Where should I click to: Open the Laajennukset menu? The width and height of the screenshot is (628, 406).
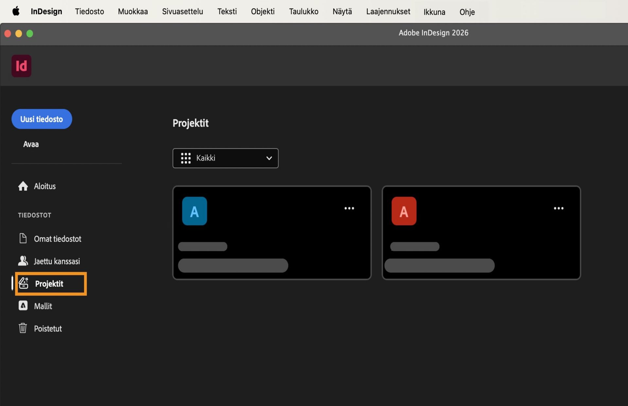388,11
